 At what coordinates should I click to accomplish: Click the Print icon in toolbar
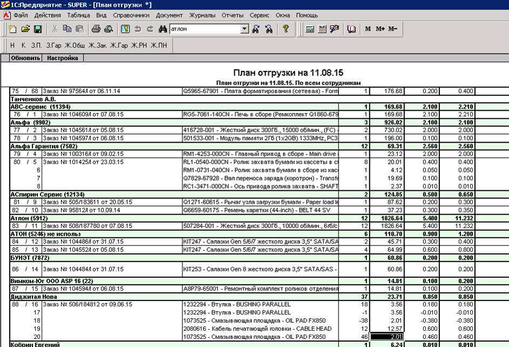click(x=96, y=29)
